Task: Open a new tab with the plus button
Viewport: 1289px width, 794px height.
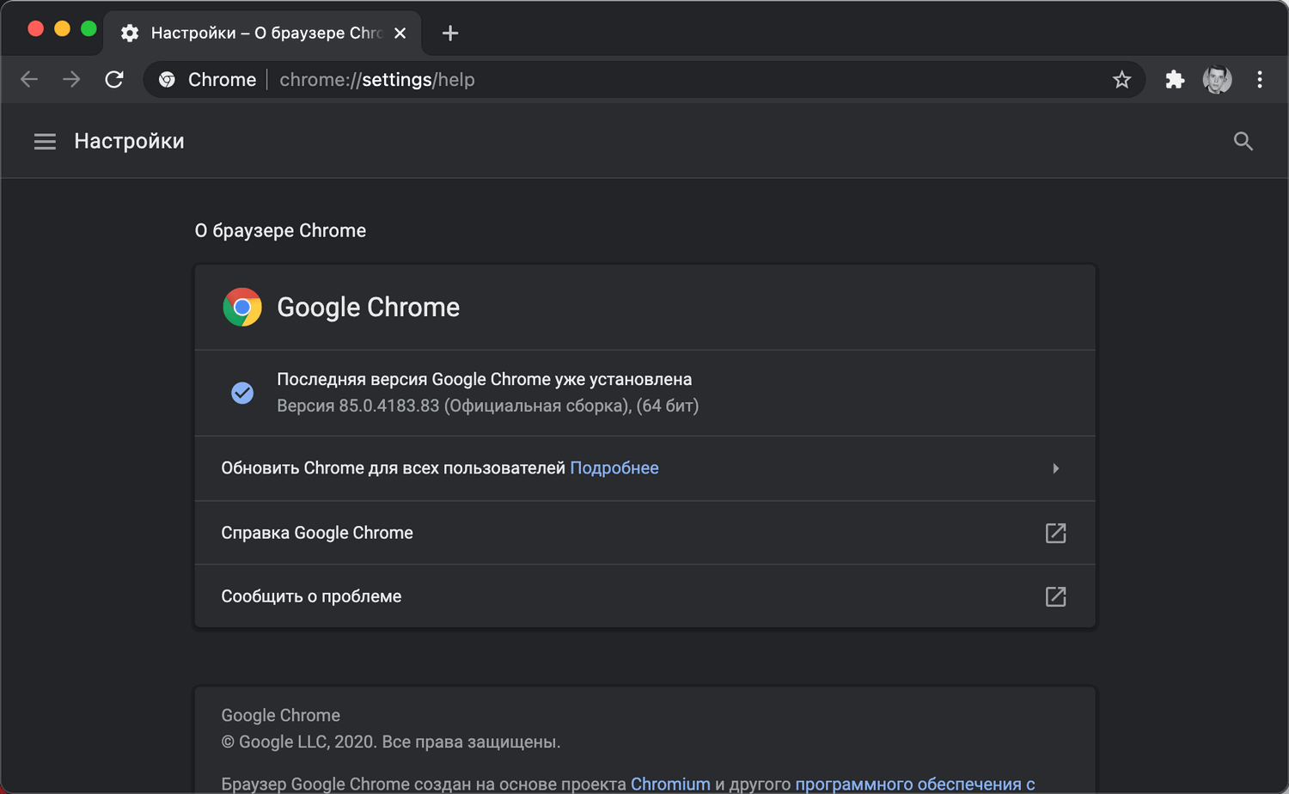Action: point(449,33)
